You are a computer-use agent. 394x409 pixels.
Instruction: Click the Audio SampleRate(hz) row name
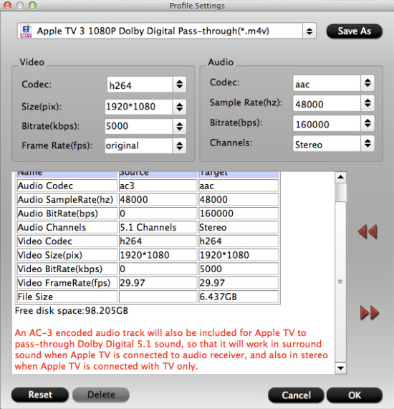[x=67, y=200]
